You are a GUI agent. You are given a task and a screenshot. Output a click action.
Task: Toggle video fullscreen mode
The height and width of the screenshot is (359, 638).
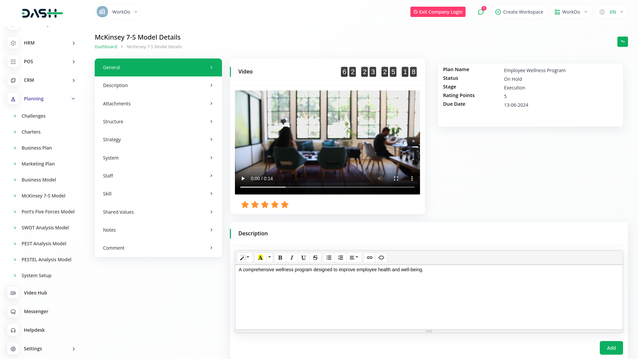396,179
